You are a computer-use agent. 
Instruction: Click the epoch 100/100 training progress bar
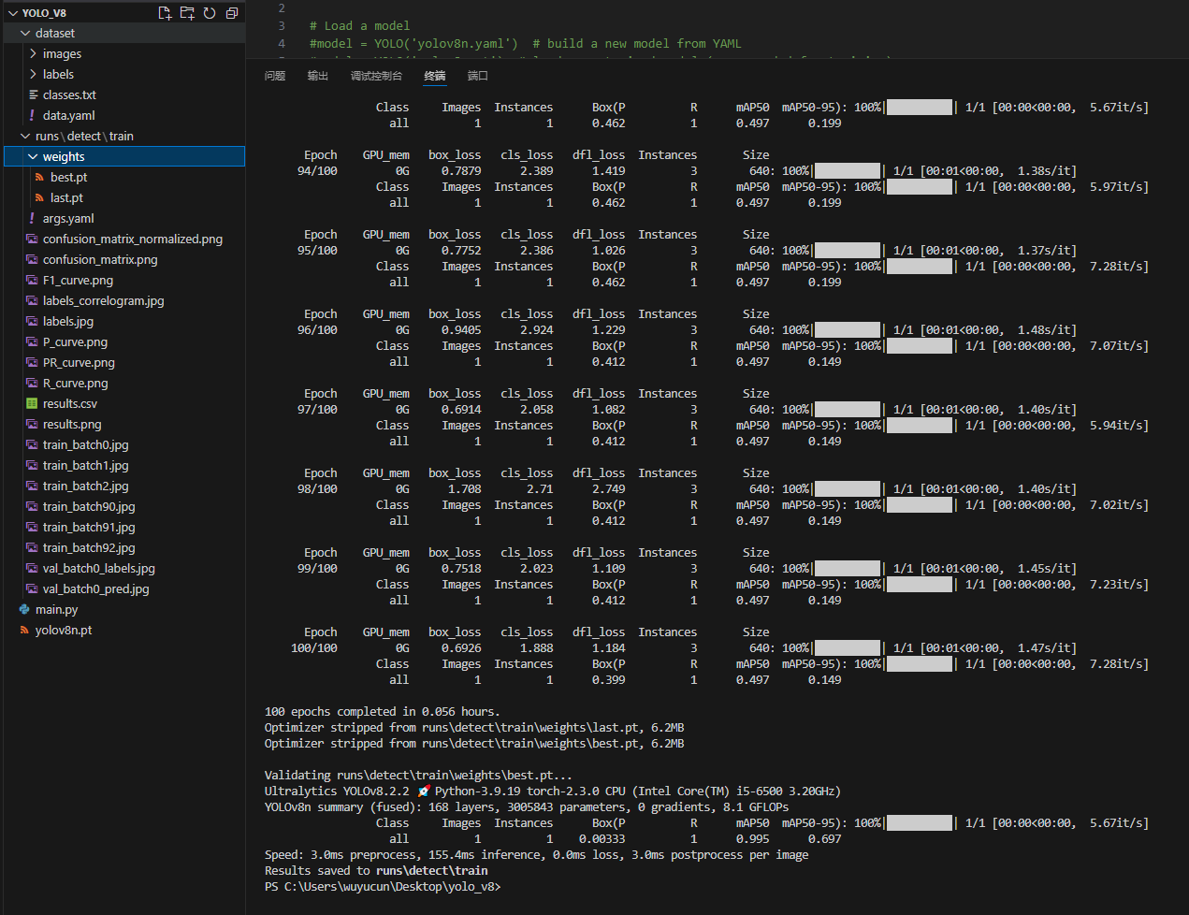[x=847, y=647]
